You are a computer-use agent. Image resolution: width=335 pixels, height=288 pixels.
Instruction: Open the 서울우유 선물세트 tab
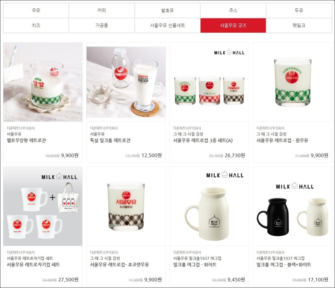tap(167, 25)
